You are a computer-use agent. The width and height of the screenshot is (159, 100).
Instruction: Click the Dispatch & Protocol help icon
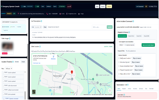click(x=129, y=32)
